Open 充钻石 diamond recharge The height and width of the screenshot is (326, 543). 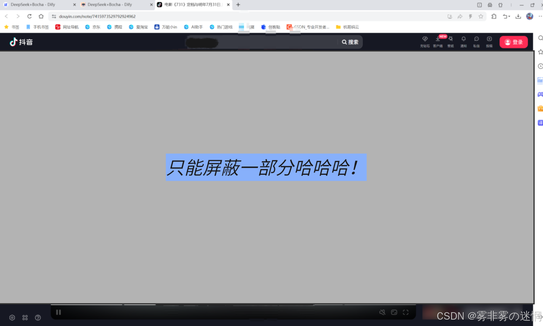click(425, 42)
